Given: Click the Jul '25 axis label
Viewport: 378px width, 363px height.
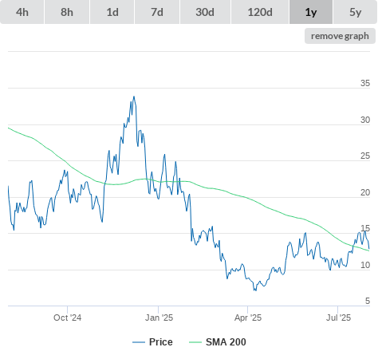Looking at the screenshot, I should tap(338, 318).
